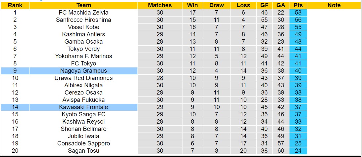Click Sanfrecce Hiroshima team name
Viewport: 362px width, 157px height.
[x=83, y=20]
